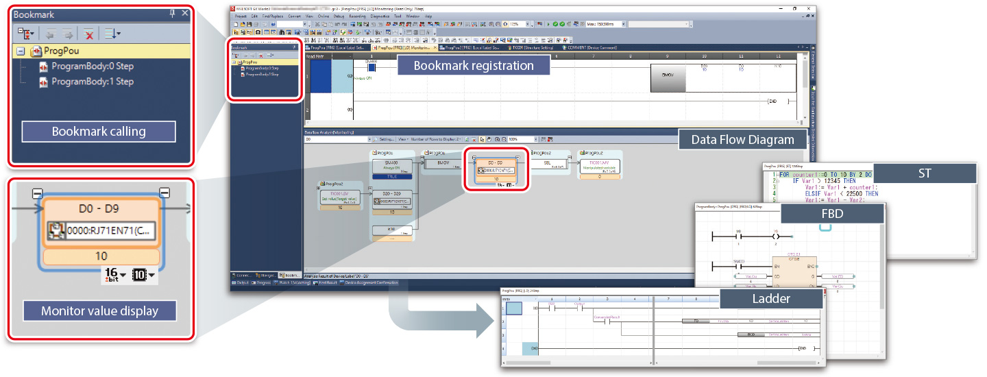This screenshot has height=377, width=987.
Task: Pin the enlarged Bookmark panel
Action: pos(172,14)
